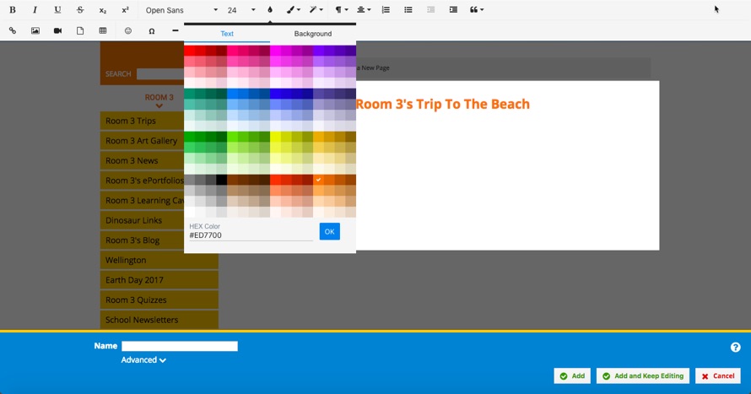Switch to the Background color tab
Image resolution: width=751 pixels, height=394 pixels.
pyautogui.click(x=312, y=34)
